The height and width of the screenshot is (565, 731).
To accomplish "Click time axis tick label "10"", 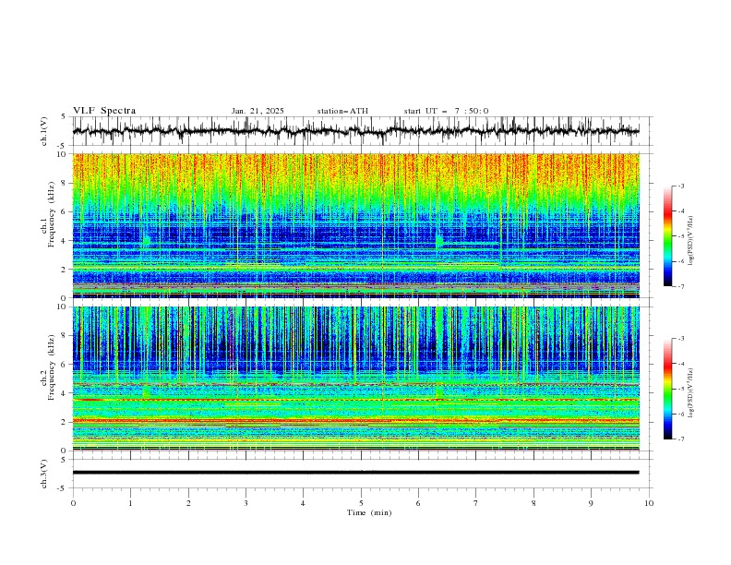I will pyautogui.click(x=649, y=503).
